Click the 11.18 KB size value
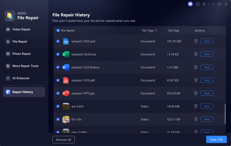231x146 pixels. coord(173,54)
